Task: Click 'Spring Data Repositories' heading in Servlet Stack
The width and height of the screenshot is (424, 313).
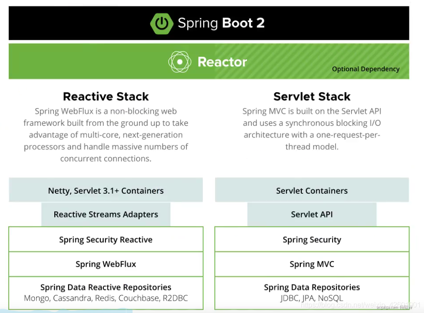Action: coord(312,287)
